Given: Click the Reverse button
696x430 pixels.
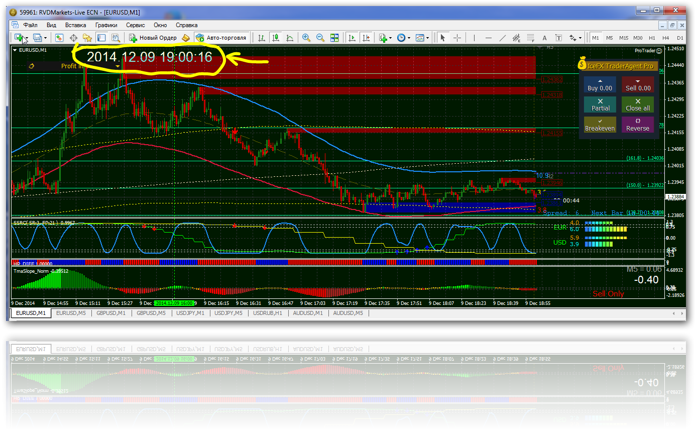Looking at the screenshot, I should [638, 125].
